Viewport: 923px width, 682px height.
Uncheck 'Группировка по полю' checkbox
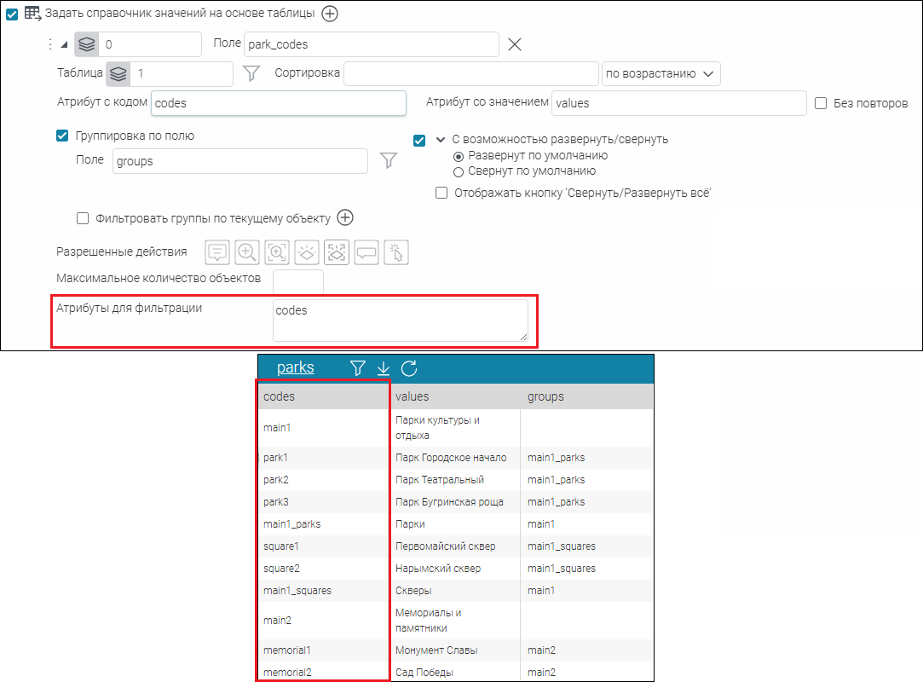(x=62, y=136)
